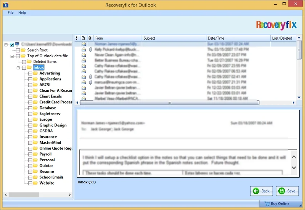This screenshot has width=305, height=210.
Task: Toggle the root file path checkbox
Action: 12,45
